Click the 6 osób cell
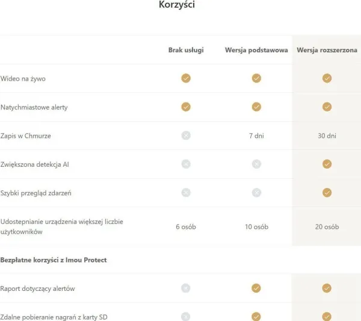 [186, 227]
